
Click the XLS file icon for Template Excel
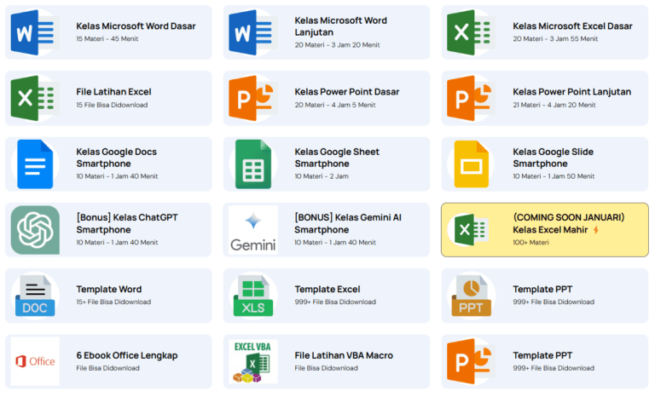pos(252,296)
